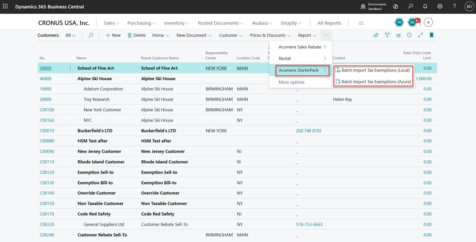Click the plus icon beside the SO avatar
Image resolution: width=476 pixels, height=242 pixels.
[x=429, y=23]
